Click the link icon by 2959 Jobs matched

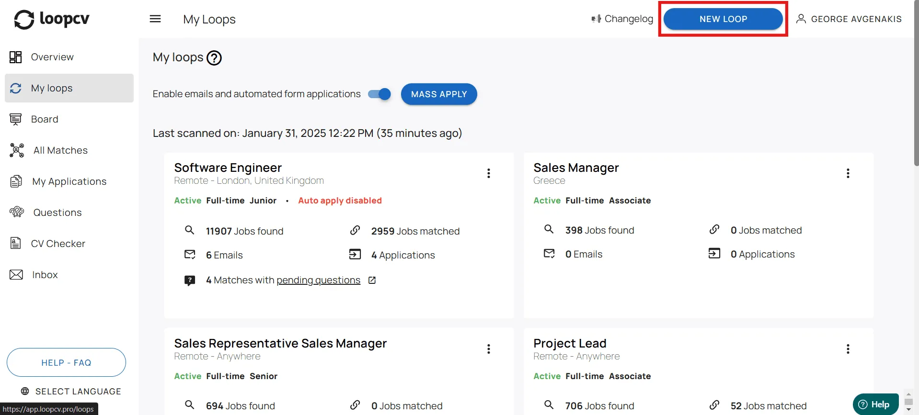(x=355, y=230)
